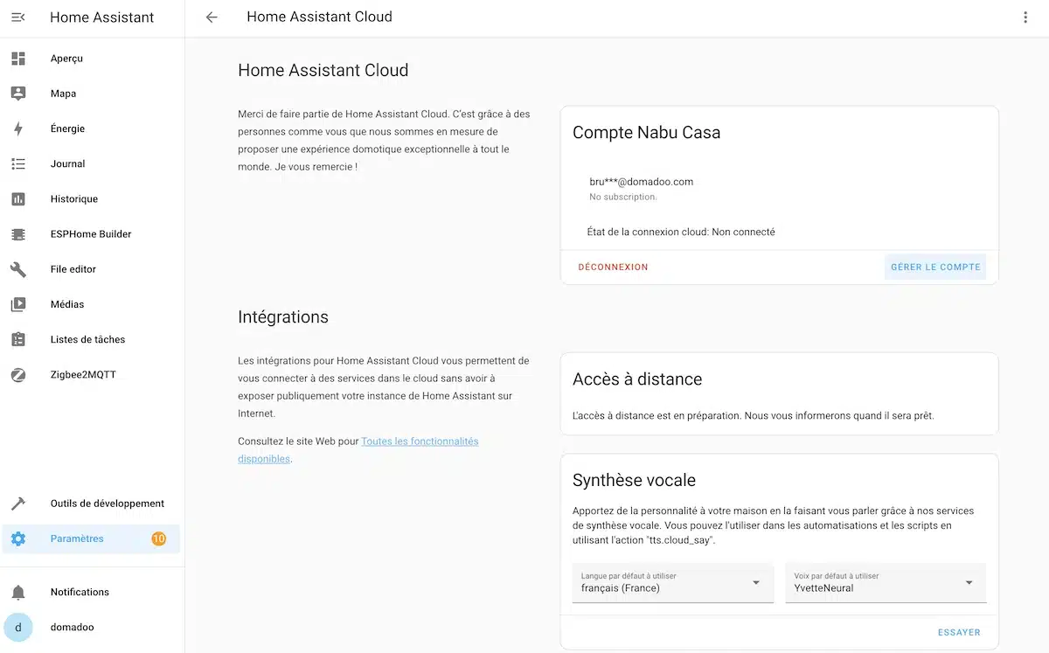Open Médias in the sidebar
This screenshot has width=1049, height=653.
(92, 304)
